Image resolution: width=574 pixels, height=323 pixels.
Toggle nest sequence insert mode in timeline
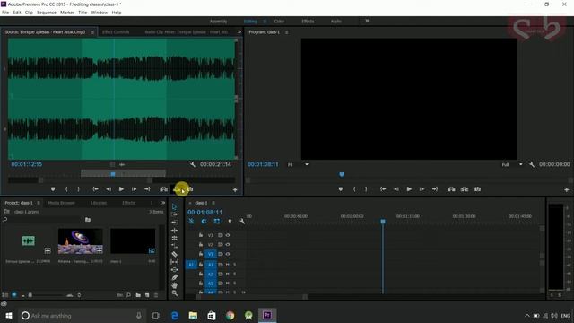(x=191, y=222)
